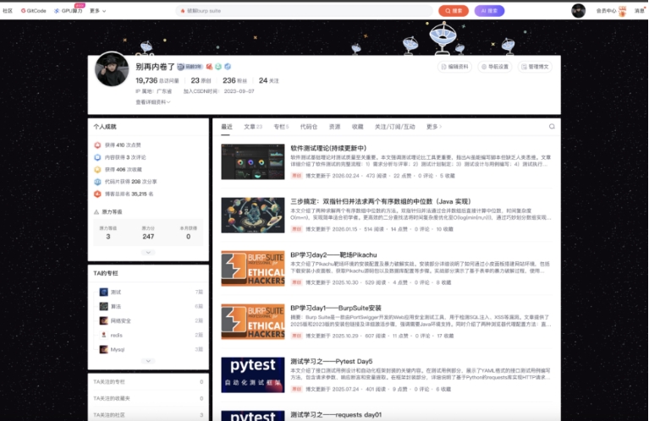The image size is (649, 421).
Task: Click the search magnifier icon beside tabs
Action: tap(552, 127)
